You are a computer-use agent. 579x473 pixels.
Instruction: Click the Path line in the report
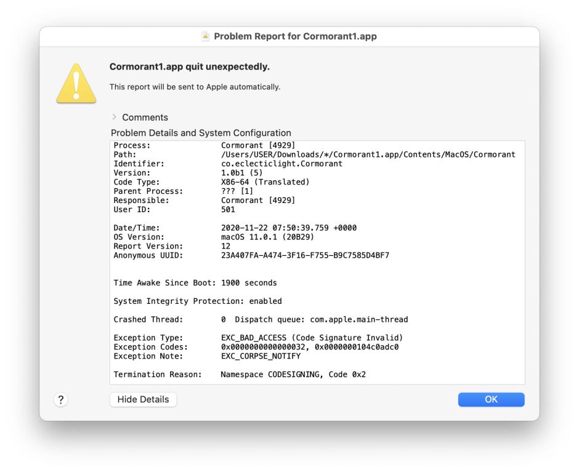368,154
